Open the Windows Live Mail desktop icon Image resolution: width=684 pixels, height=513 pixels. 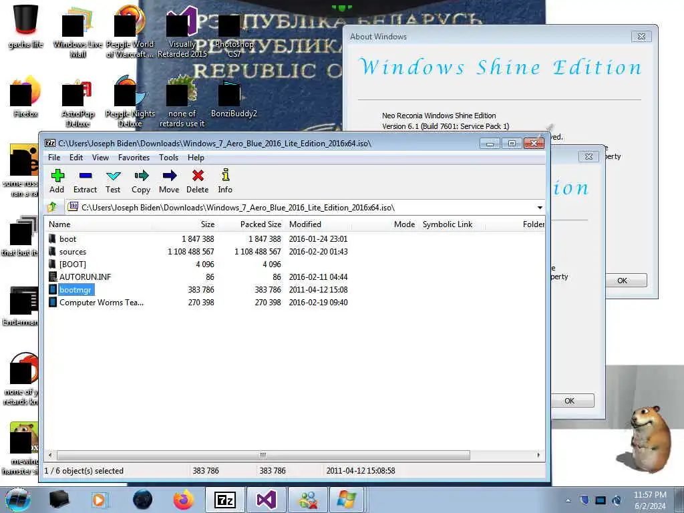77,31
